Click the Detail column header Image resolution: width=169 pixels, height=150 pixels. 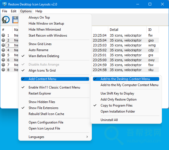point(114,30)
